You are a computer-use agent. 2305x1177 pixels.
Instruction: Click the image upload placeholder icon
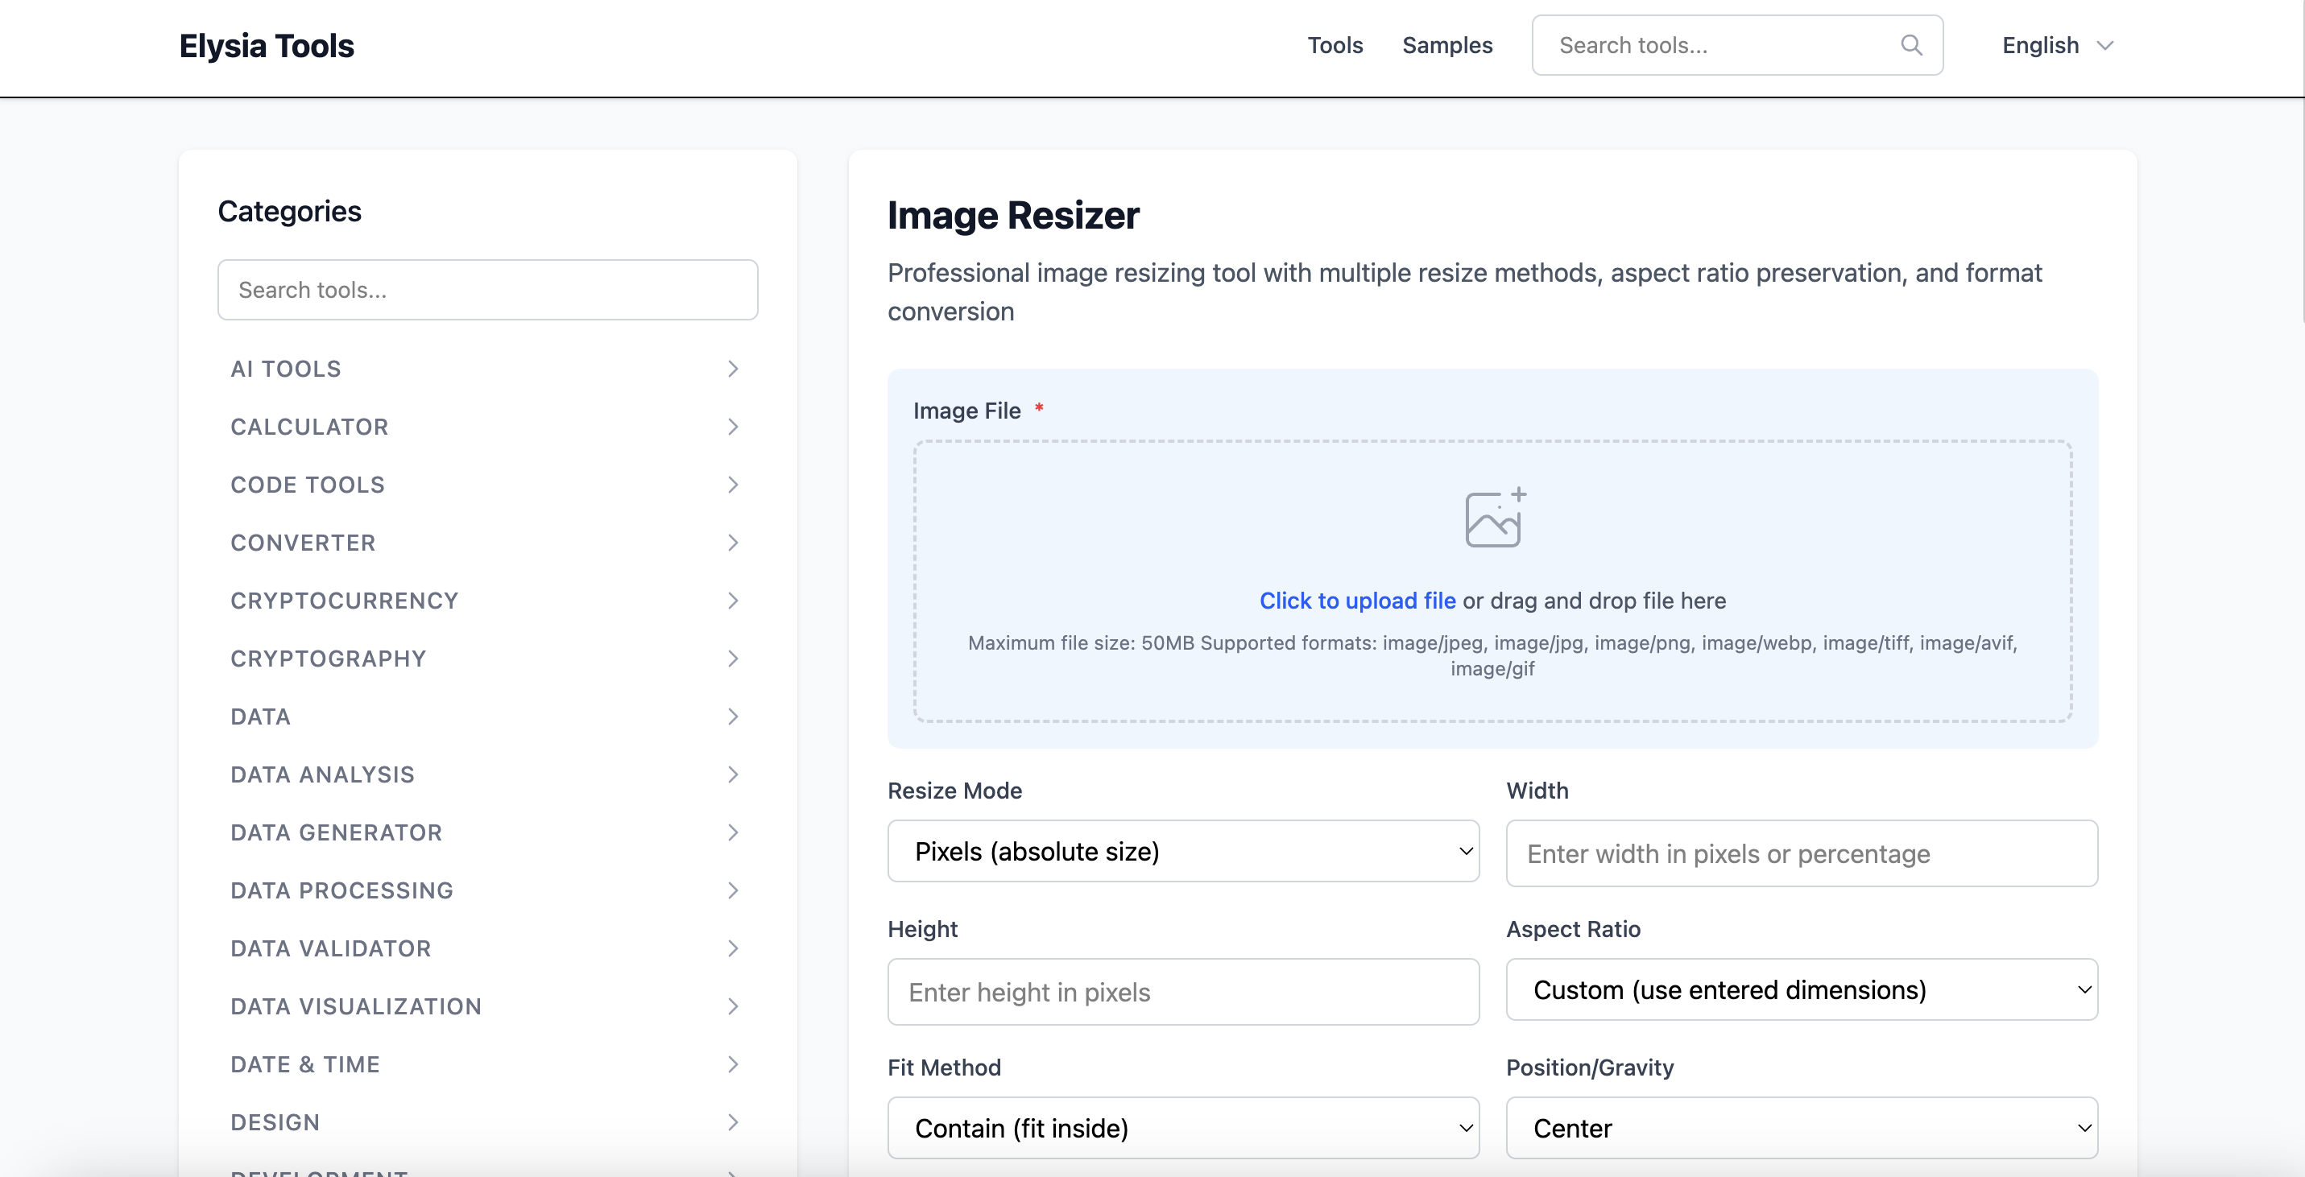click(x=1492, y=517)
